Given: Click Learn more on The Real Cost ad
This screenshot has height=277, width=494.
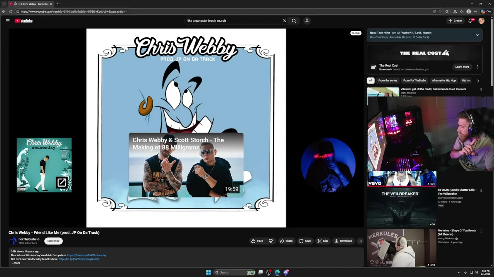Looking at the screenshot, I should 462,67.
